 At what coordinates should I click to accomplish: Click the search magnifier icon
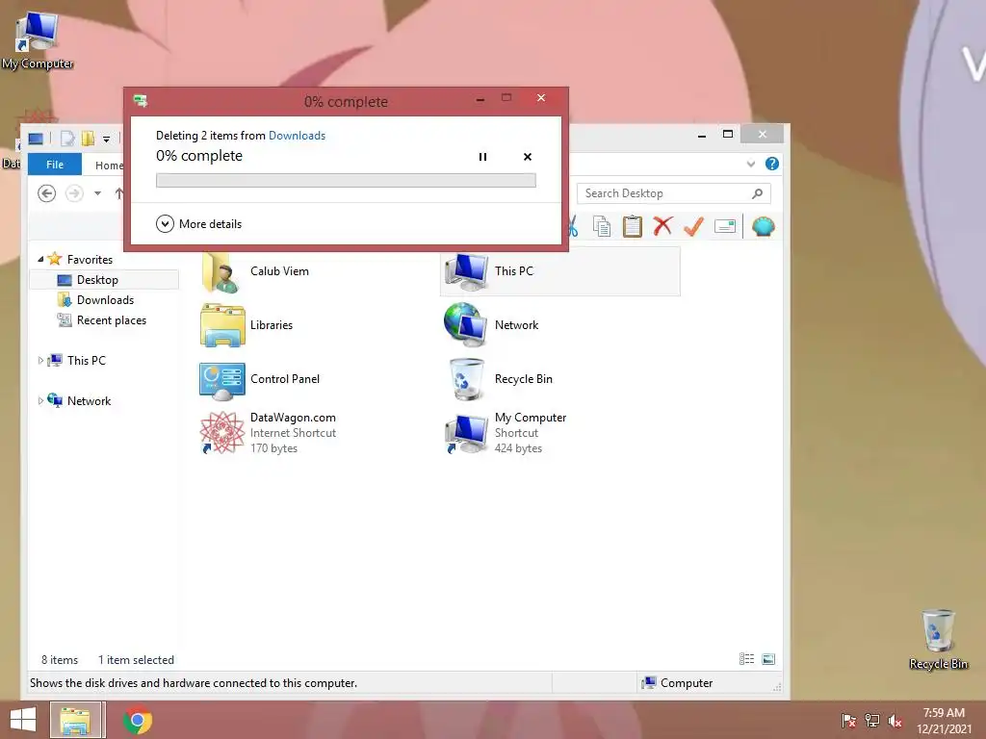(758, 193)
